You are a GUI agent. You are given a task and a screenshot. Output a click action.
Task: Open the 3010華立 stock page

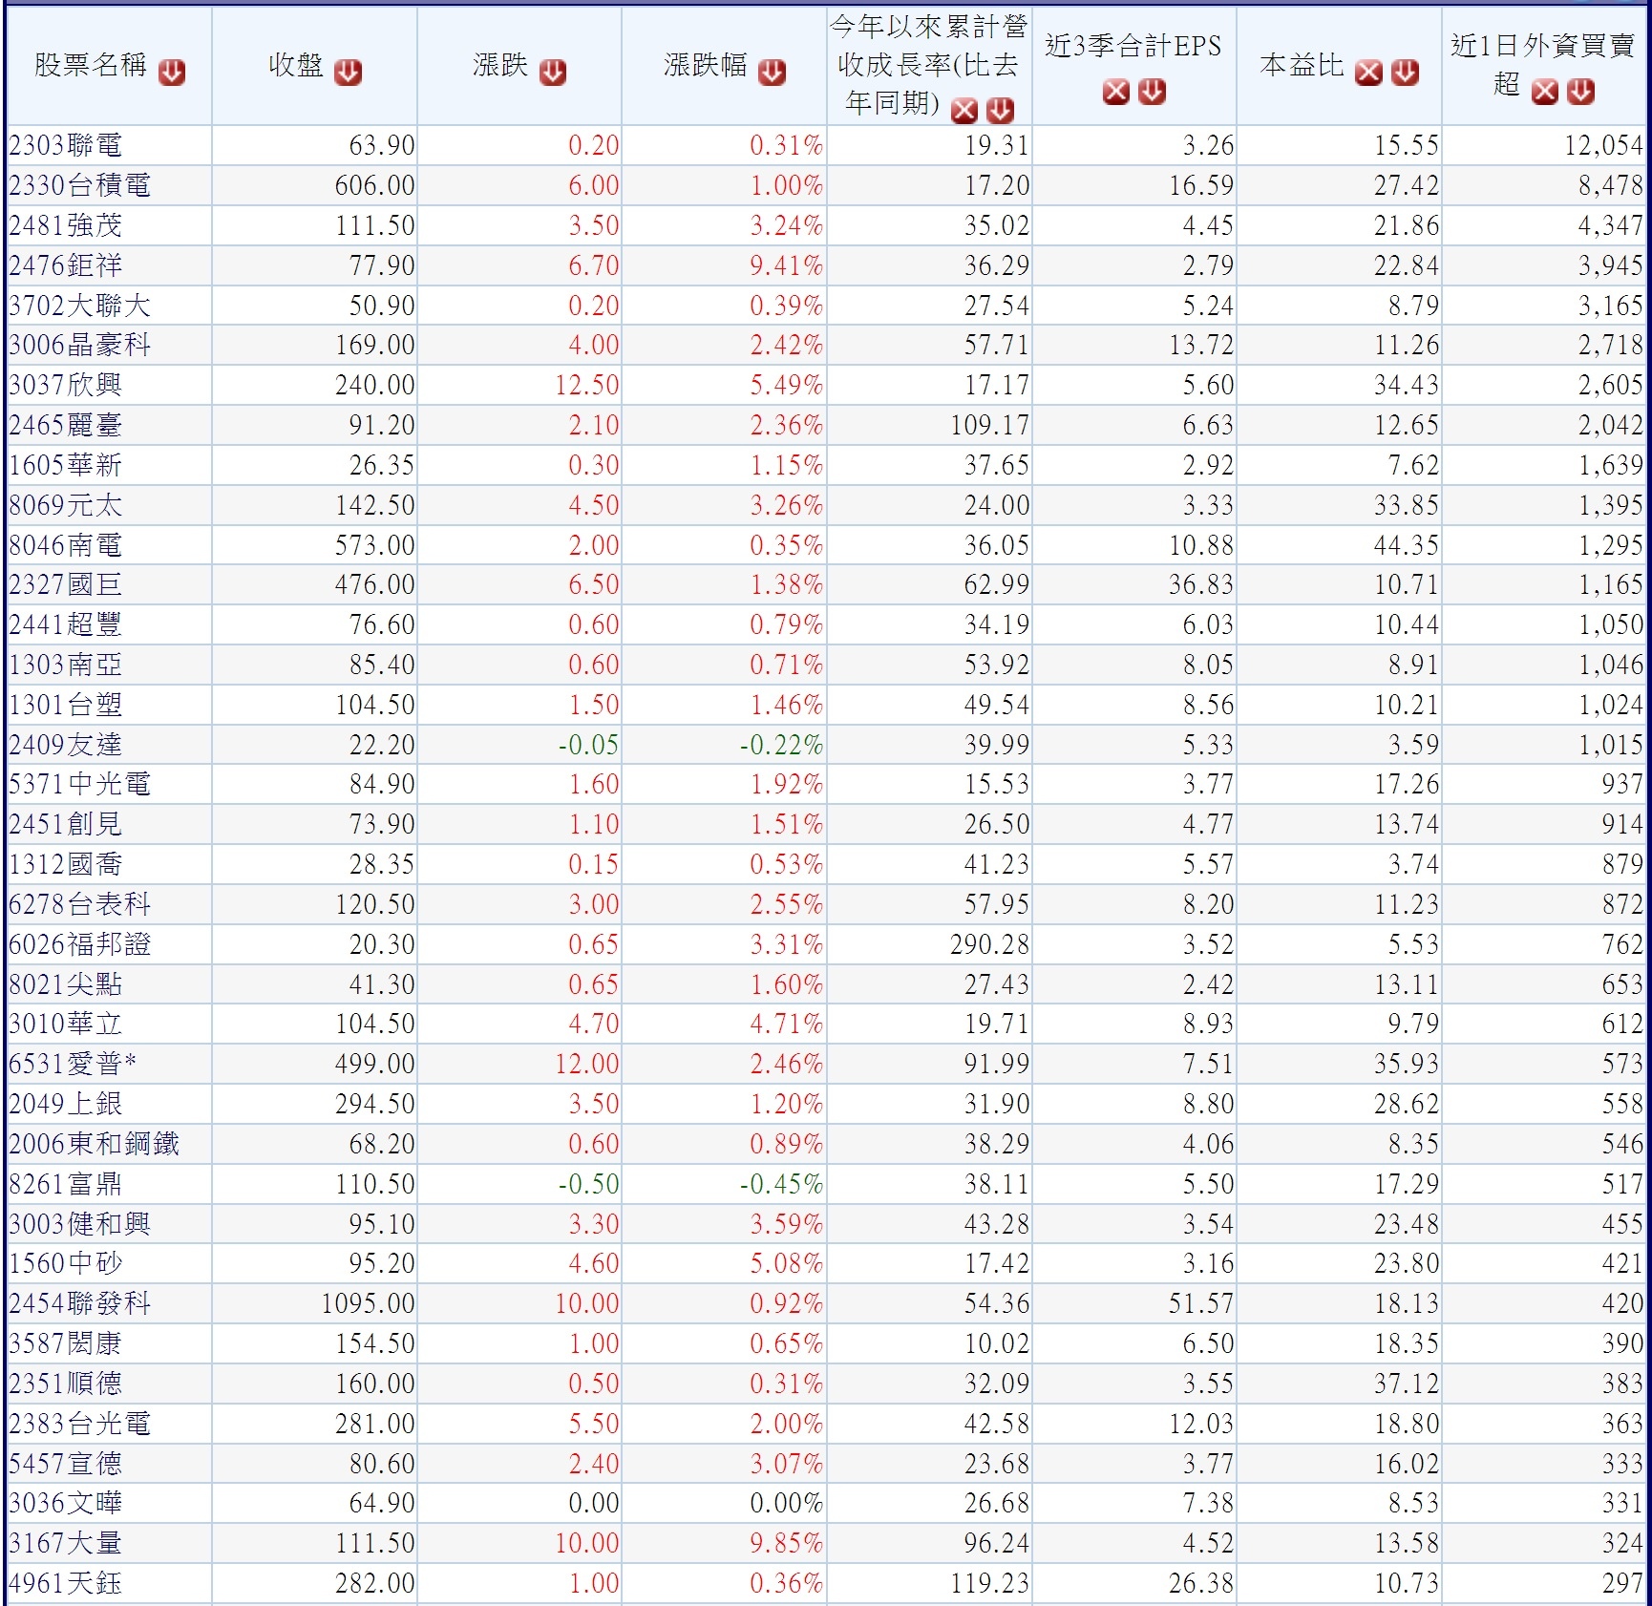[x=66, y=1024]
